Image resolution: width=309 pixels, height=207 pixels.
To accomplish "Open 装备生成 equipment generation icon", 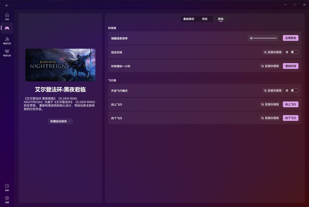I will click(7, 41).
